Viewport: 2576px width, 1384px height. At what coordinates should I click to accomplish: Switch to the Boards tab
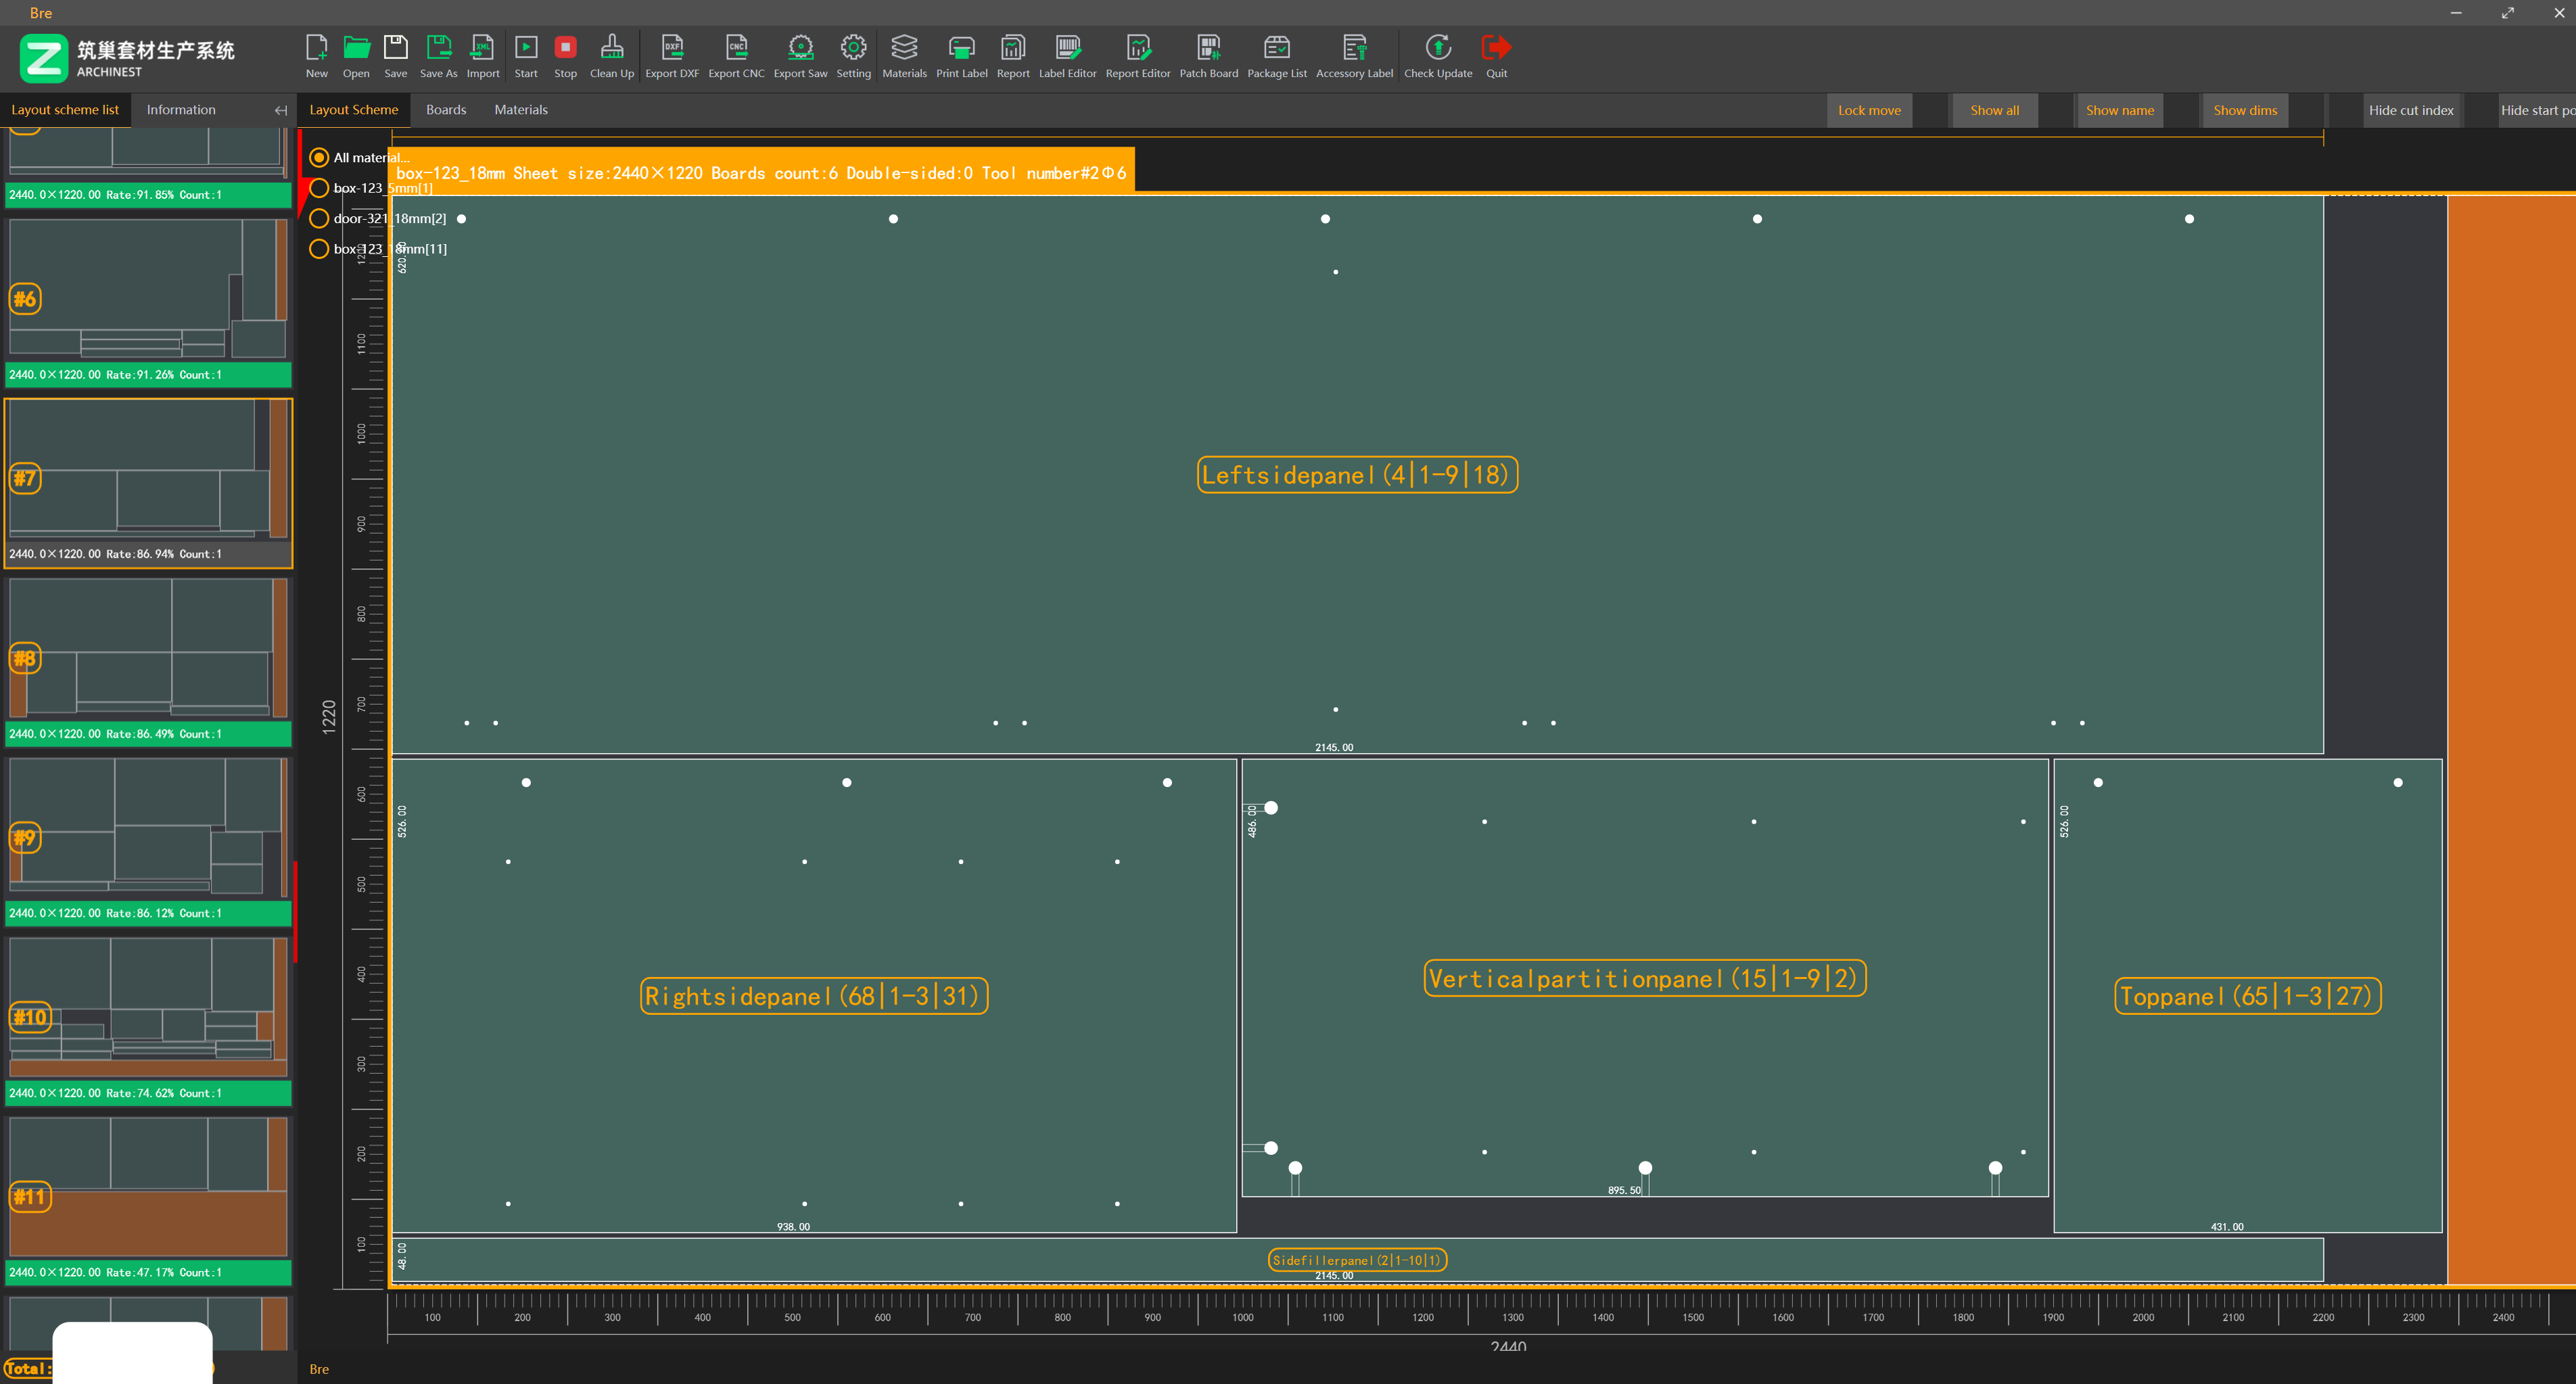(x=446, y=110)
